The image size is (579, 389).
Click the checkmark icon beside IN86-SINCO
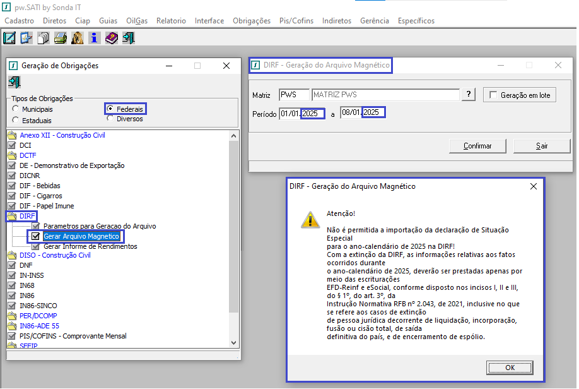coord(12,306)
